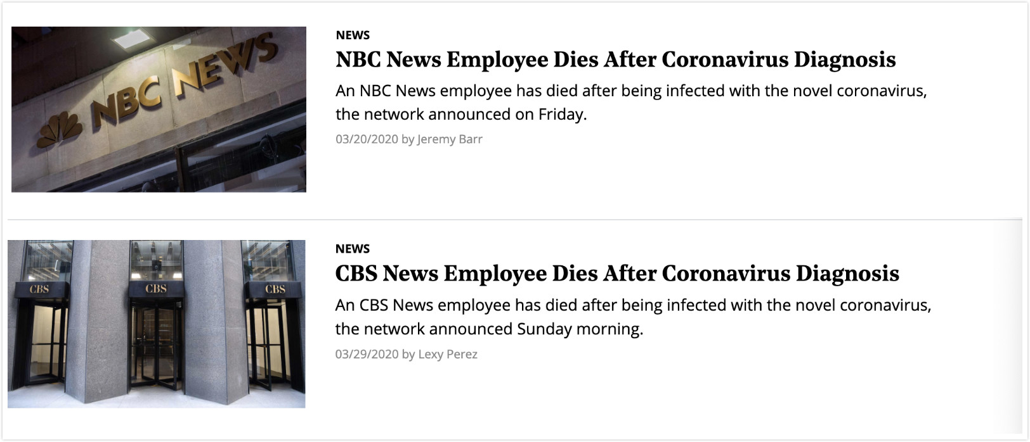Open the NBC News Employee Dies headline
1030x442 pixels.
pos(615,60)
